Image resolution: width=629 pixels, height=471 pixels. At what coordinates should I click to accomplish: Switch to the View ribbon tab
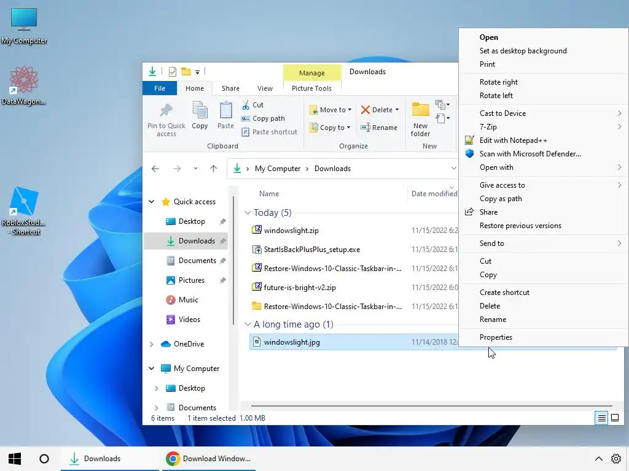tap(265, 88)
